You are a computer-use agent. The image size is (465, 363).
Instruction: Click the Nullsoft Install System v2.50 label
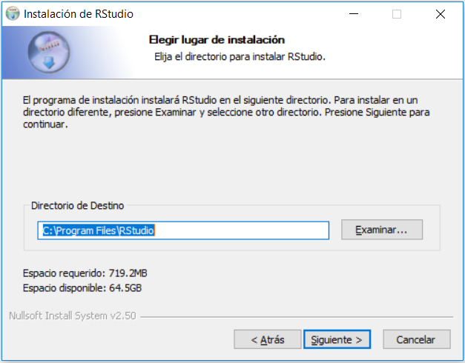[x=73, y=316]
